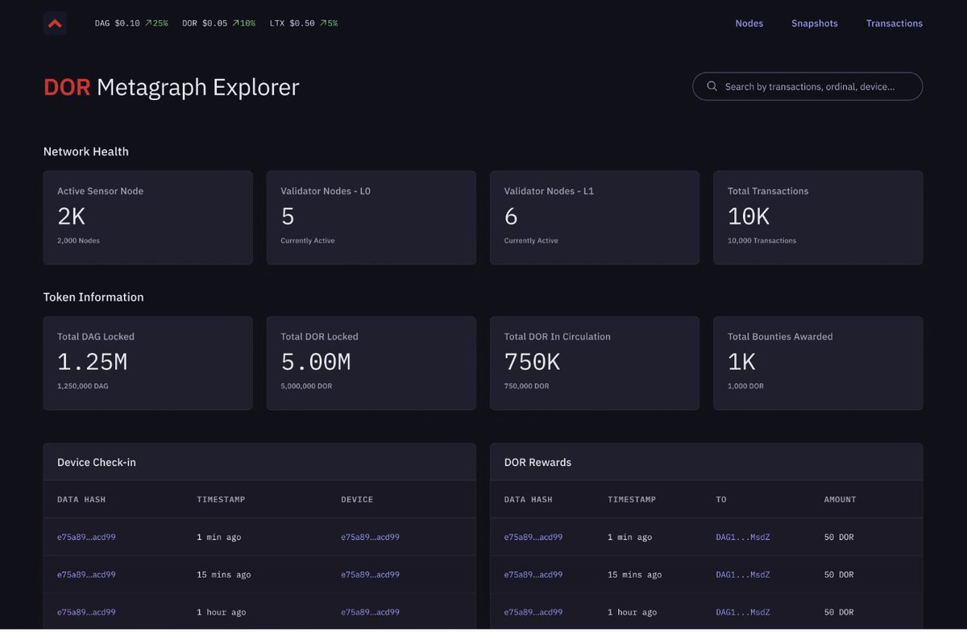
Task: Open Device Check-in data hash from 1 hour ago
Action: point(86,613)
